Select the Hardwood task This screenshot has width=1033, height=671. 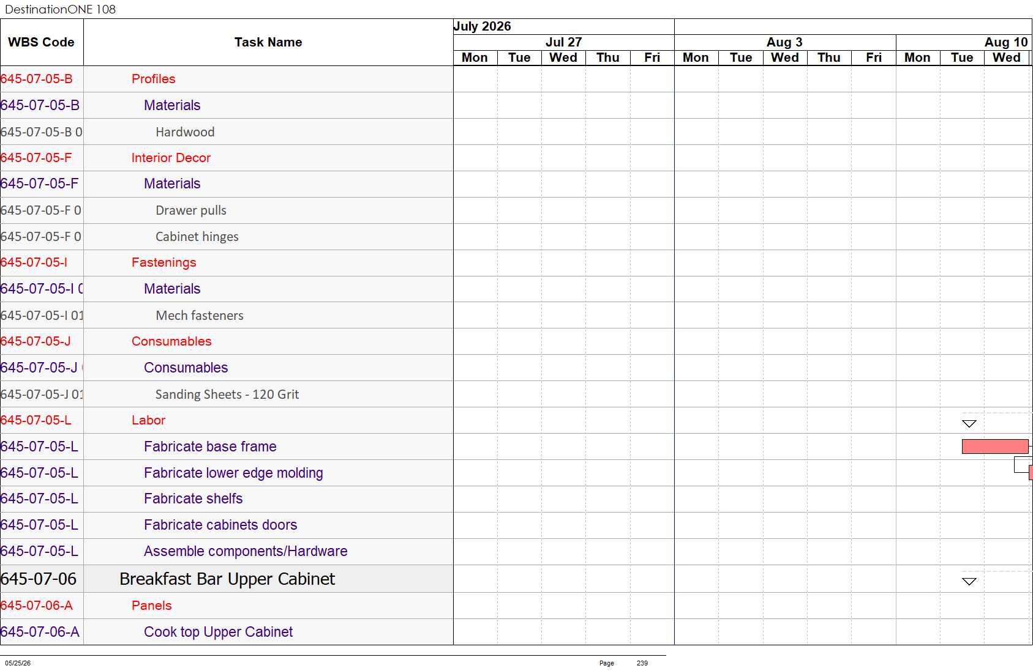(x=185, y=132)
